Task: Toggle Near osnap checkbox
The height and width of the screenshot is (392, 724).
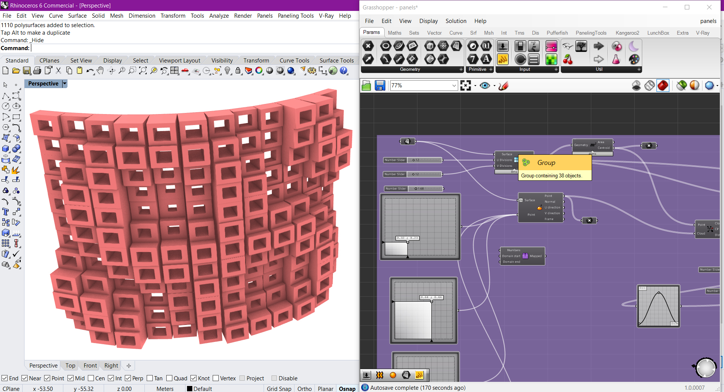Action: pyautogui.click(x=25, y=378)
